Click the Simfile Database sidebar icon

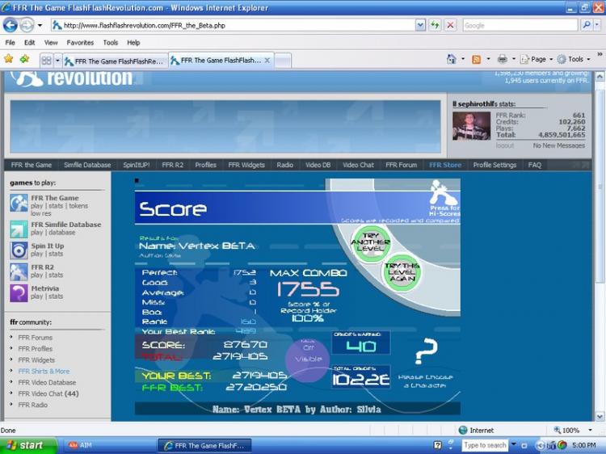tap(19, 229)
